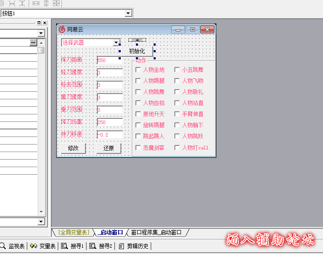The width and height of the screenshot is (323, 254).
Task: Click the 修改 button
Action: point(73,148)
